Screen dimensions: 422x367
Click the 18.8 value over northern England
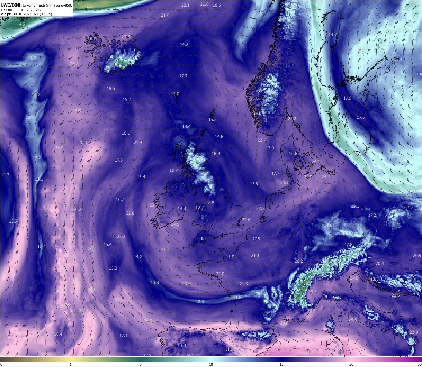pos(210,203)
